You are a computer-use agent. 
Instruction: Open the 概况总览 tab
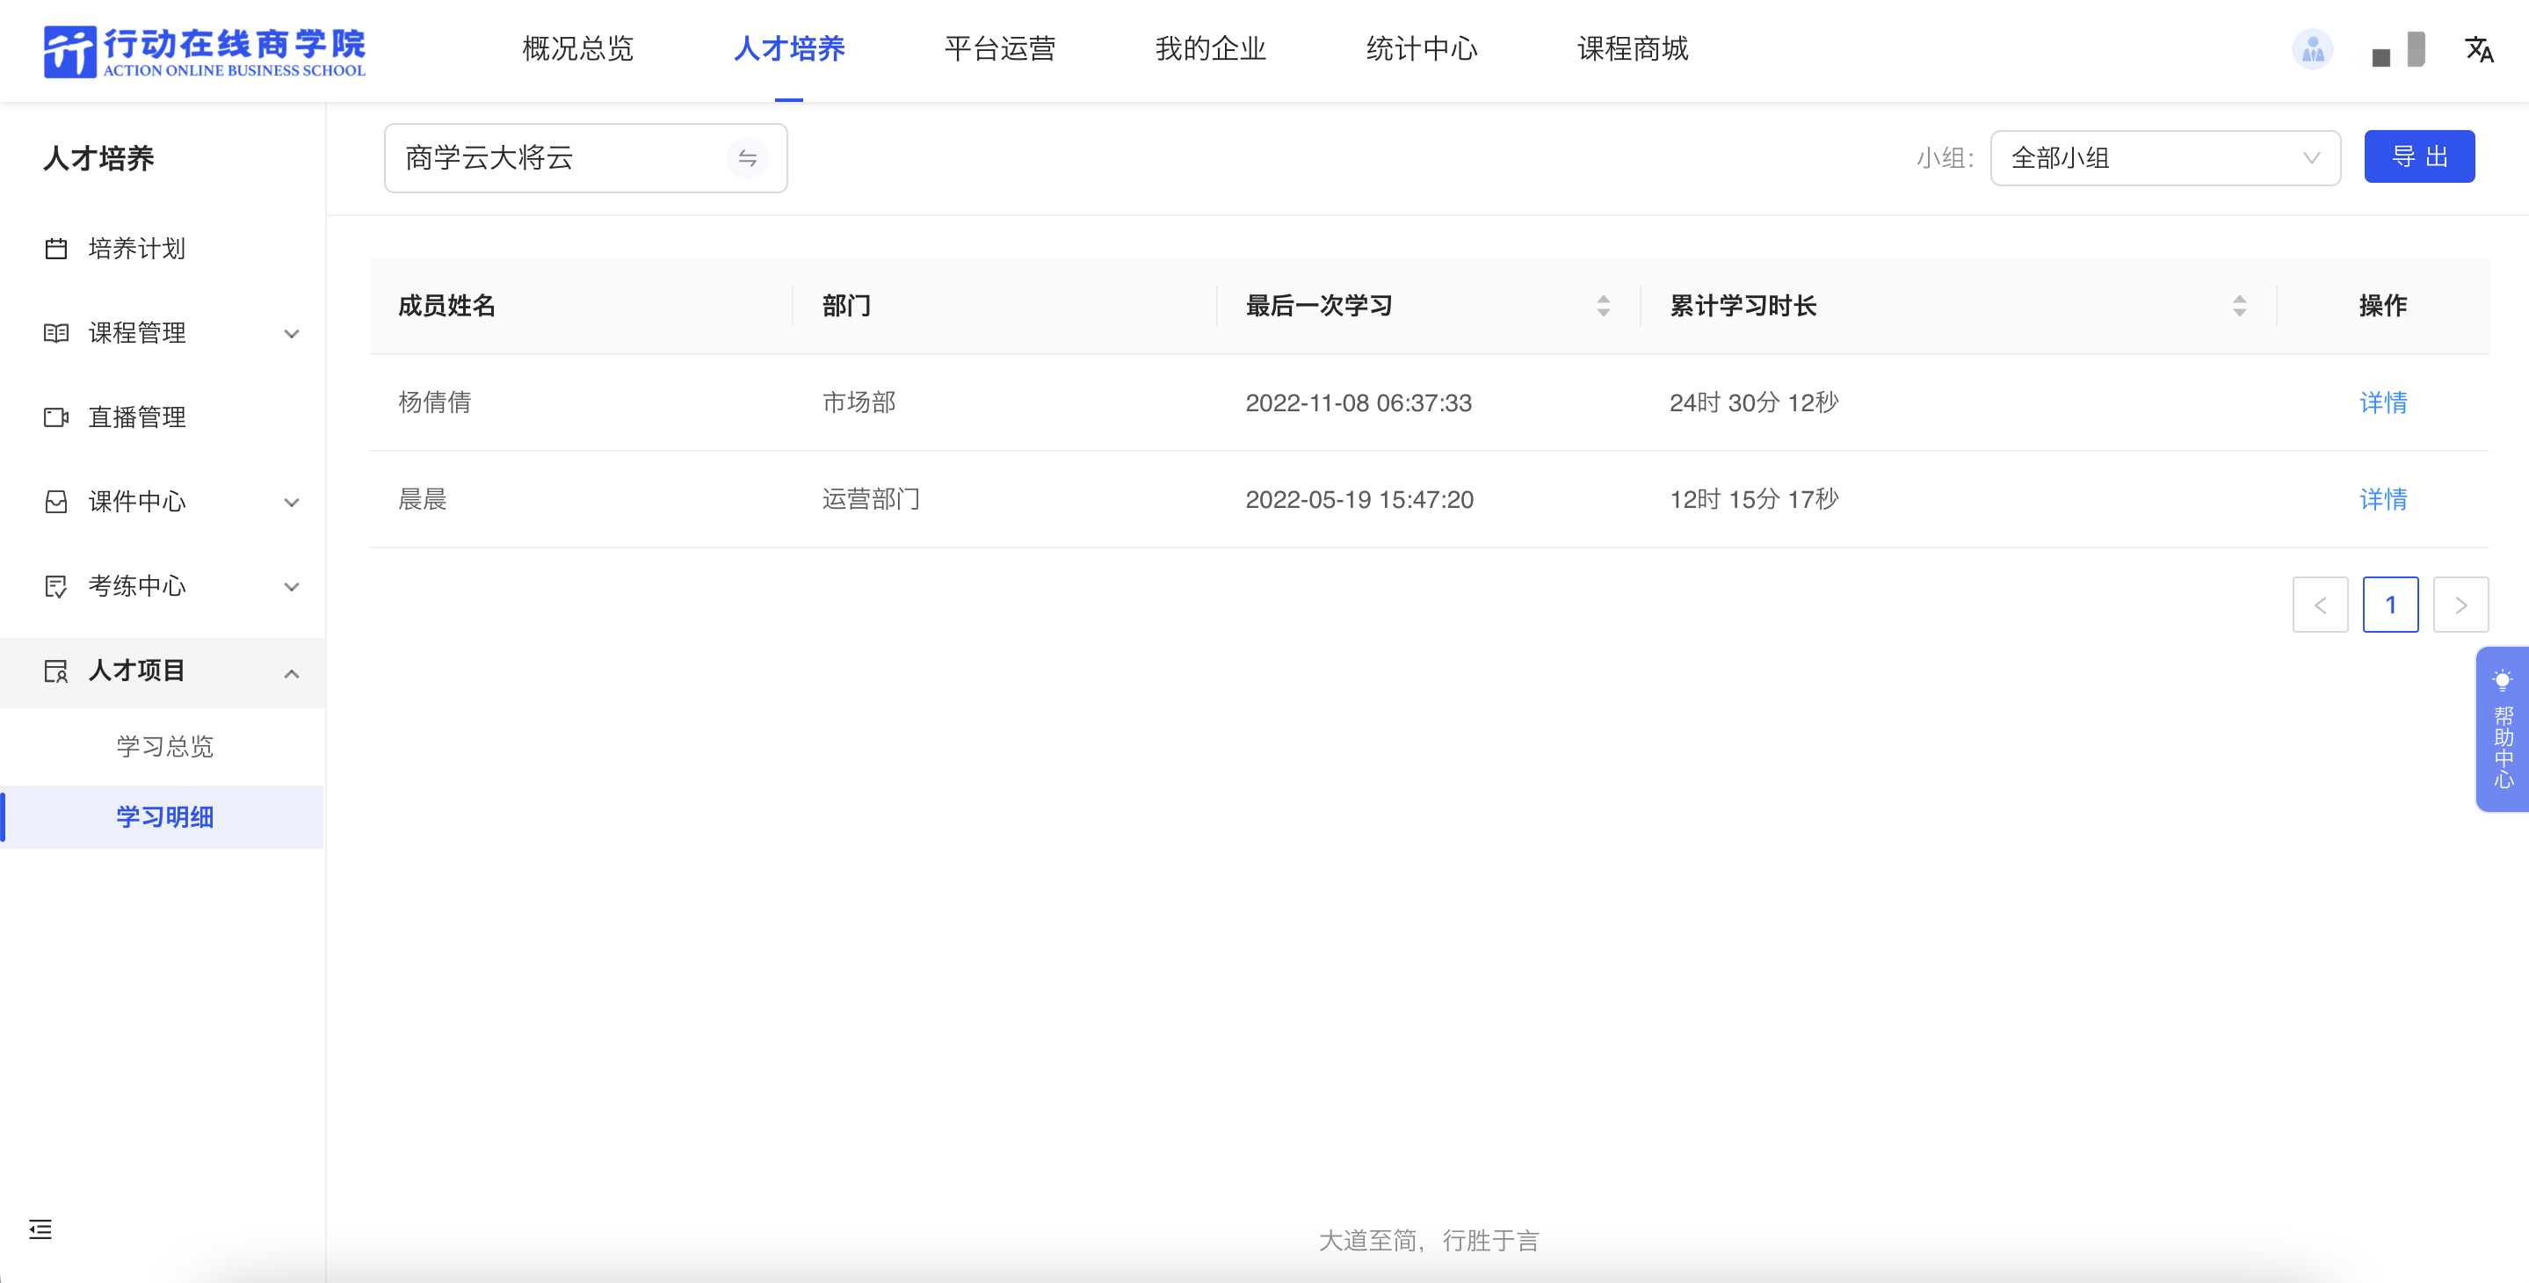tap(577, 48)
